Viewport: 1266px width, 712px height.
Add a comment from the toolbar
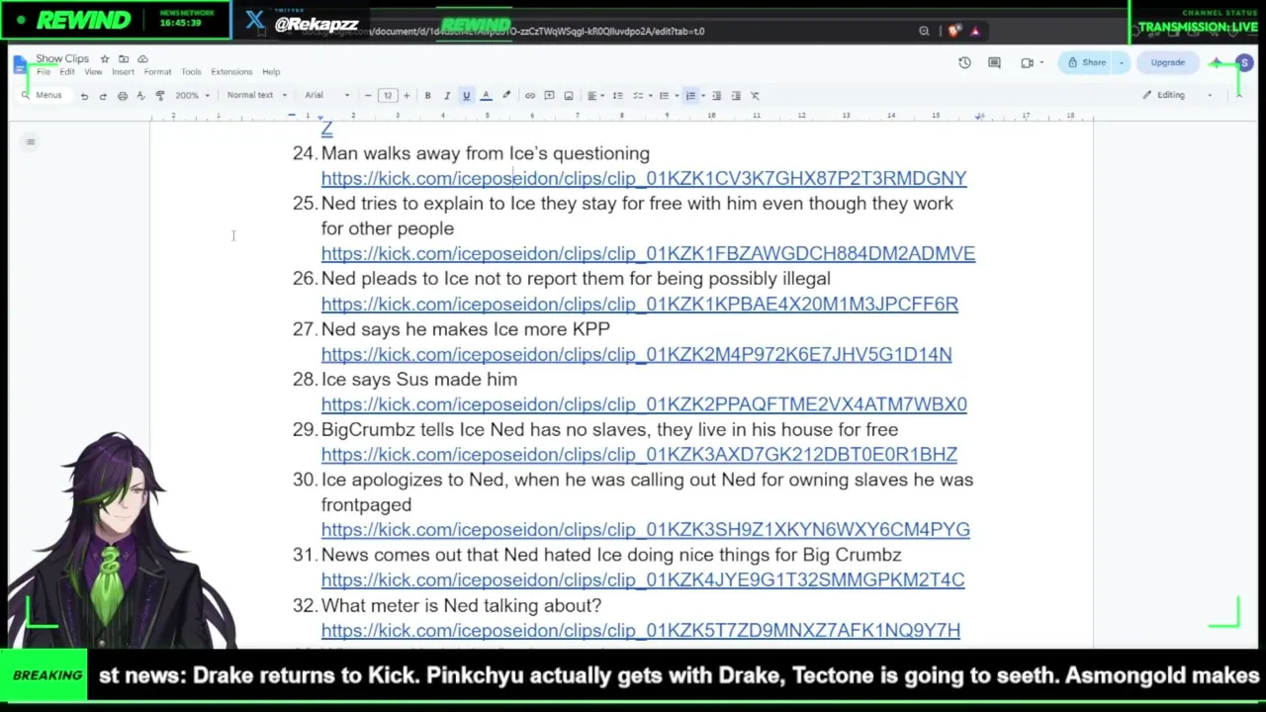pyautogui.click(x=550, y=96)
